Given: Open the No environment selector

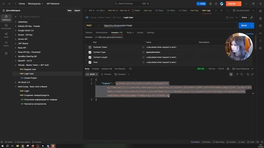Looking at the screenshot, I should (241, 11).
